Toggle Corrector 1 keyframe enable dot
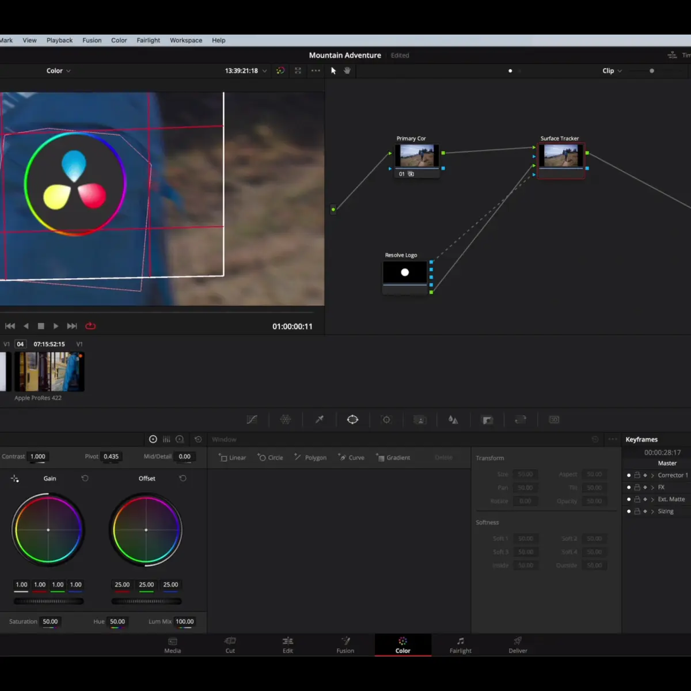Image resolution: width=691 pixels, height=691 pixels. 629,476
